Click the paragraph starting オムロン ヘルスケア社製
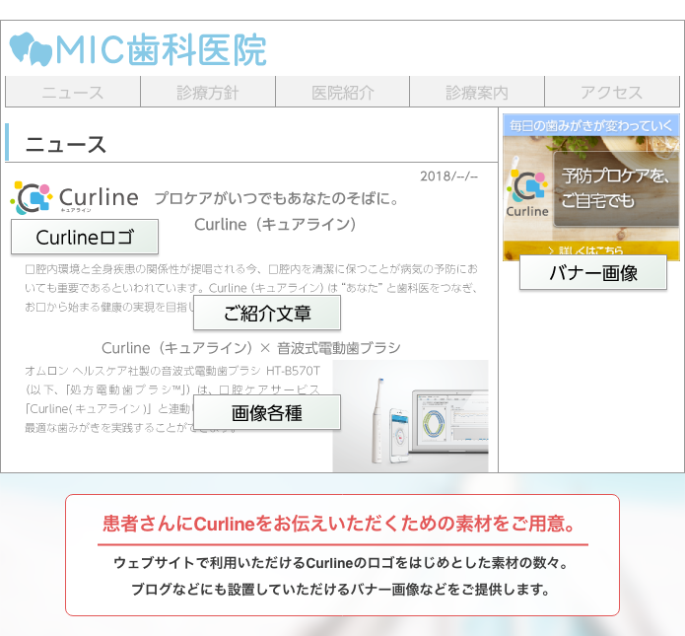Viewport: 685px width, 636px height. (172, 398)
